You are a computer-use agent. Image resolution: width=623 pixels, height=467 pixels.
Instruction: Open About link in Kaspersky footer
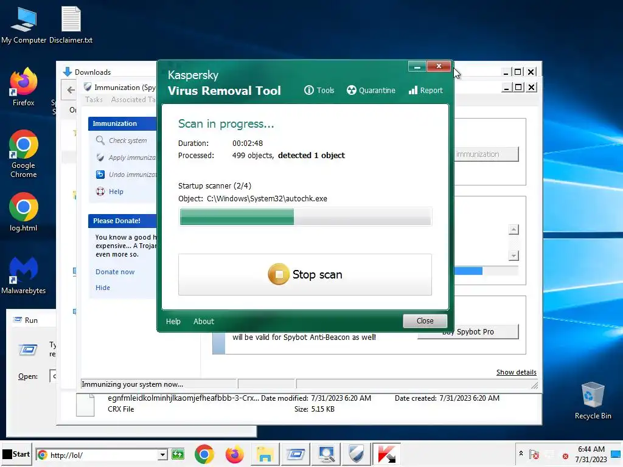pyautogui.click(x=203, y=321)
